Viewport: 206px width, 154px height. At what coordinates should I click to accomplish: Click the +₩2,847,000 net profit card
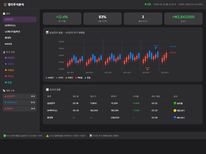point(183,18)
